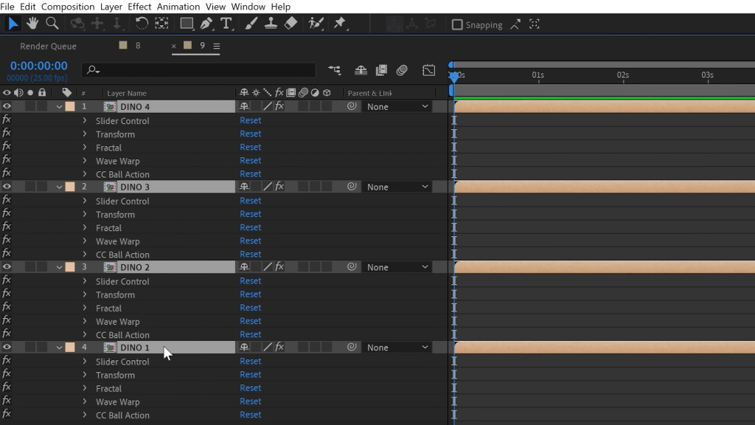
Task: Toggle the shy switch on DINO 3
Action: click(x=244, y=187)
